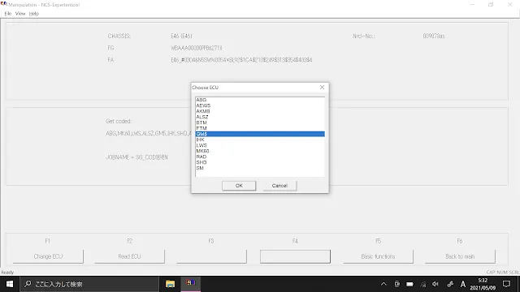Click the app icon in title bar
Viewport: 520px width, 292px height.
pyautogui.click(x=3, y=4)
